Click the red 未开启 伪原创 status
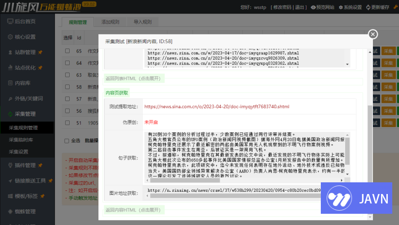This screenshot has height=225, width=399. pos(151,122)
